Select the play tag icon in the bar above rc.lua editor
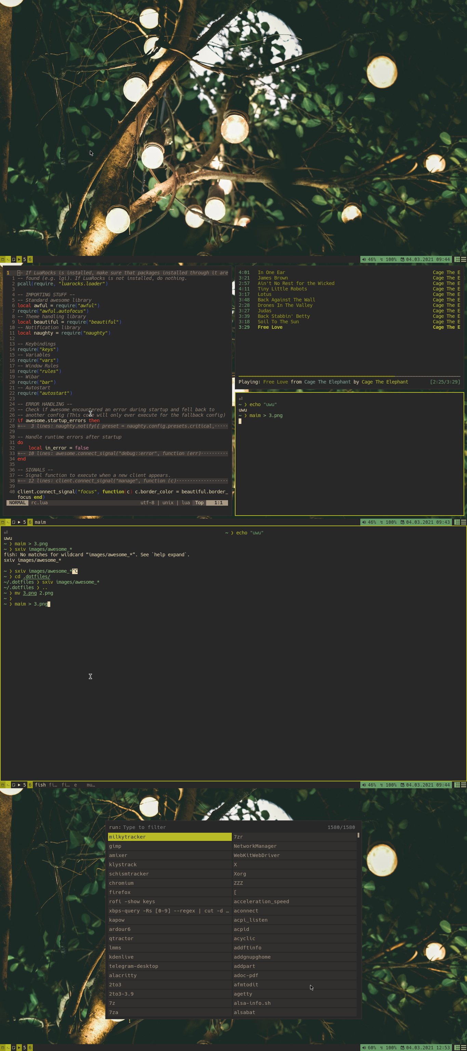This screenshot has height=1051, width=467. (x=19, y=259)
